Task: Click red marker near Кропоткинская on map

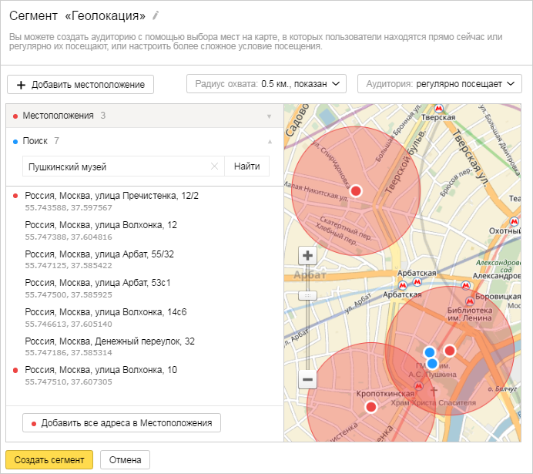Action: pos(370,406)
